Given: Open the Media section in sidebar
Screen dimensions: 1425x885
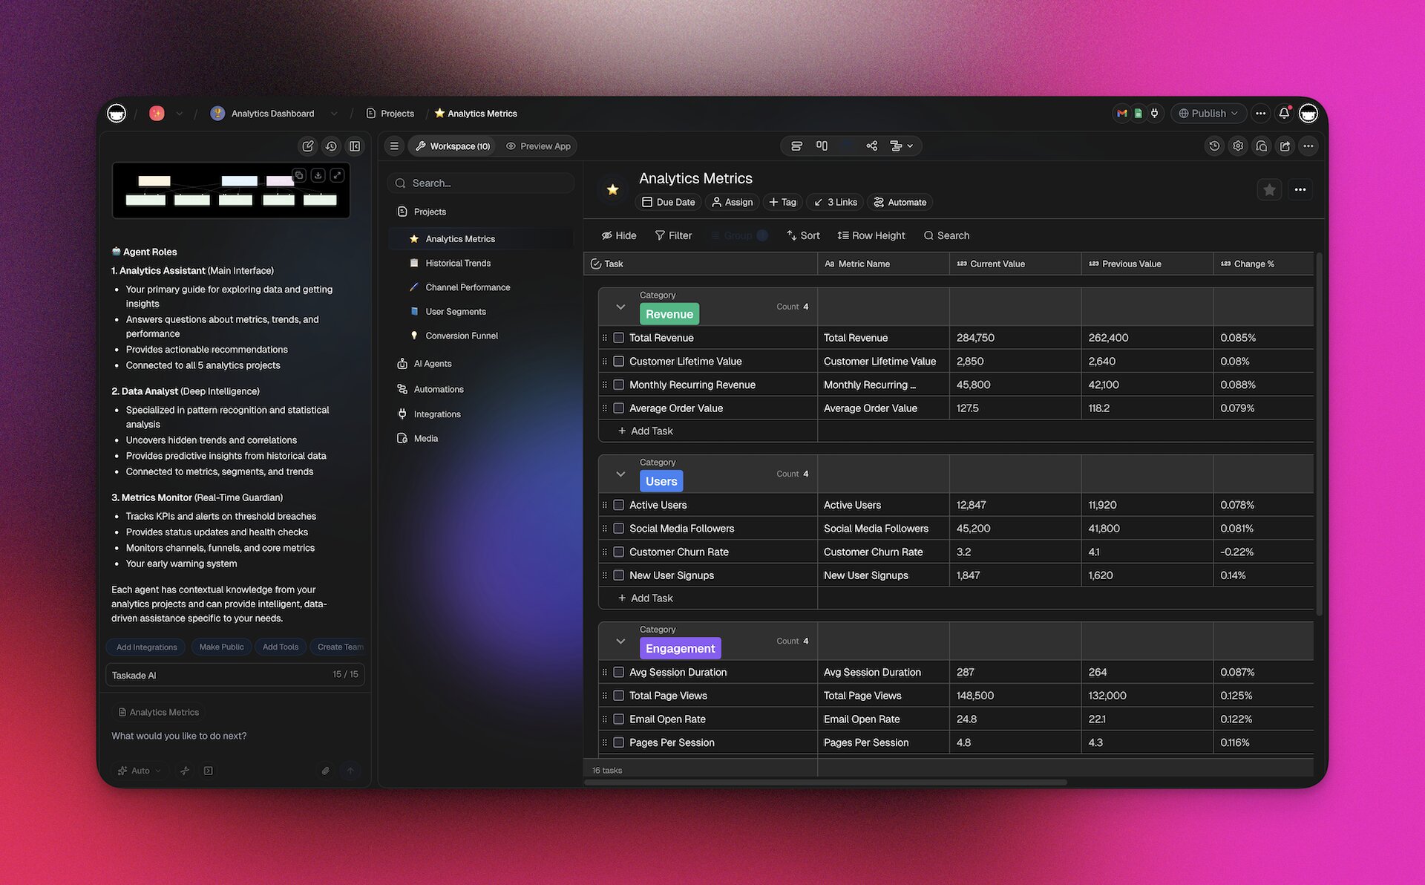Looking at the screenshot, I should point(427,438).
